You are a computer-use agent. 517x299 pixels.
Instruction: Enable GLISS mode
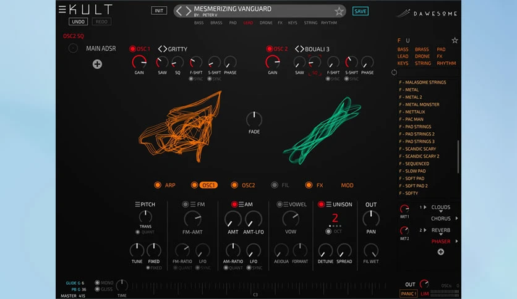[x=97, y=289]
